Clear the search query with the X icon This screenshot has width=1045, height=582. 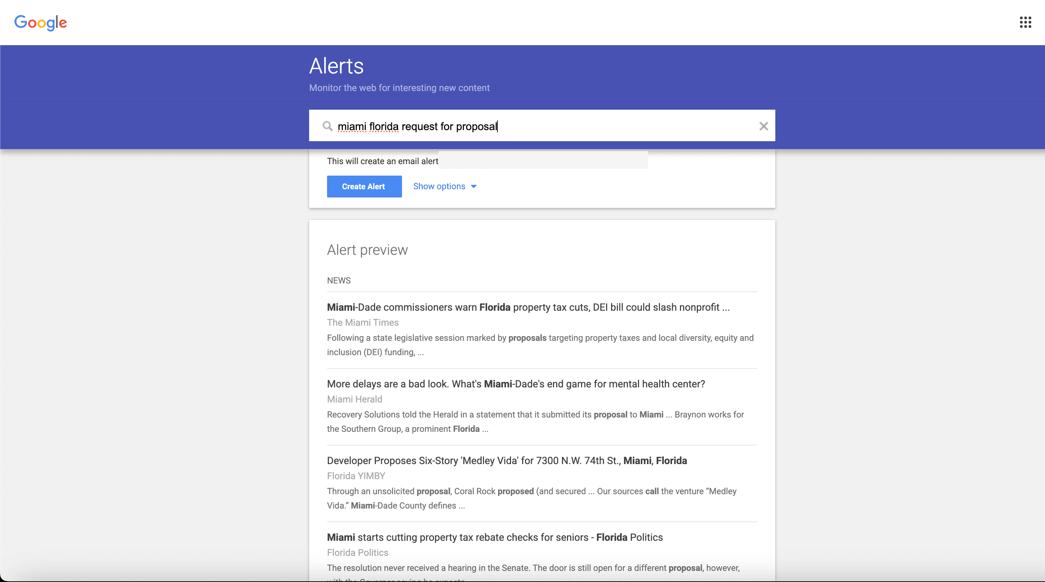click(764, 126)
